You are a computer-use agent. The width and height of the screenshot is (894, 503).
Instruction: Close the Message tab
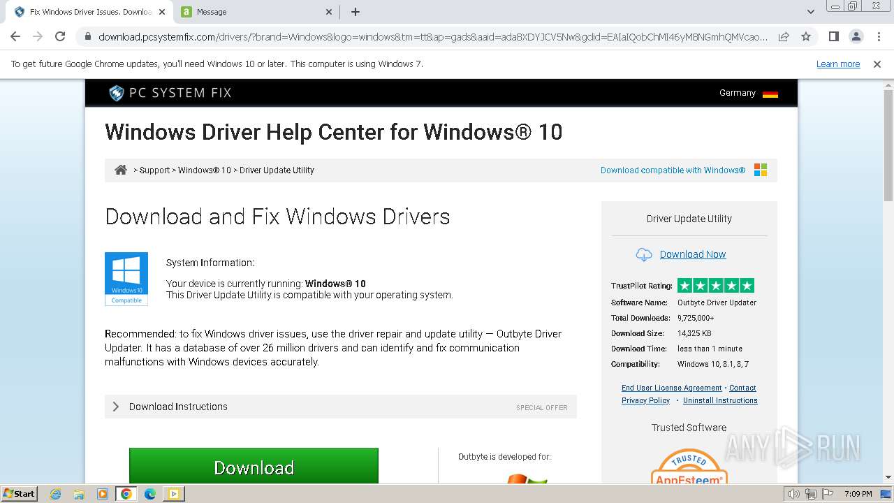tap(330, 12)
